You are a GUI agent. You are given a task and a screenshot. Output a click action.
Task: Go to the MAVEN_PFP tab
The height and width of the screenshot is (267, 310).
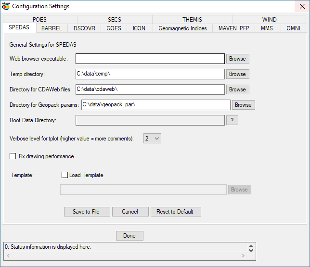pyautogui.click(x=233, y=28)
